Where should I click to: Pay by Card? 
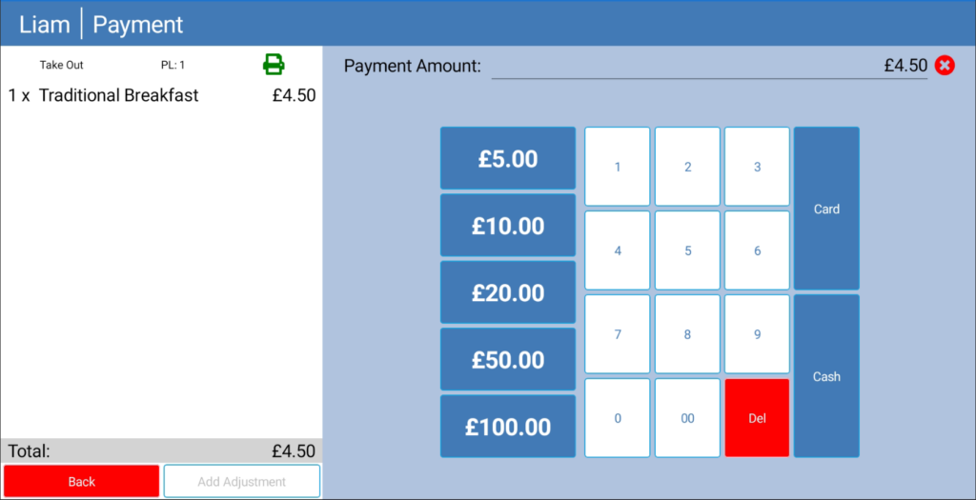coord(826,209)
